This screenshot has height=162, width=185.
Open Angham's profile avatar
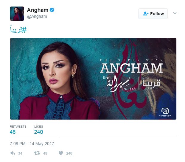(x=17, y=14)
